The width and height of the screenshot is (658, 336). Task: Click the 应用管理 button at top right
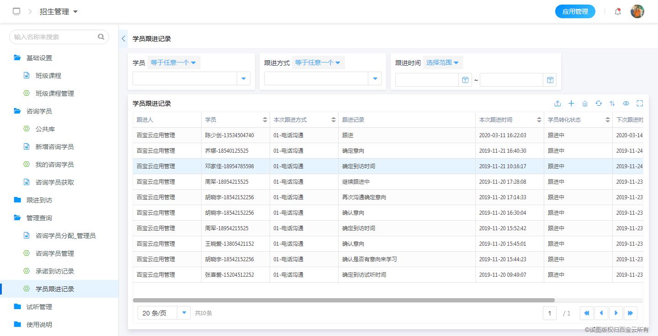click(575, 11)
